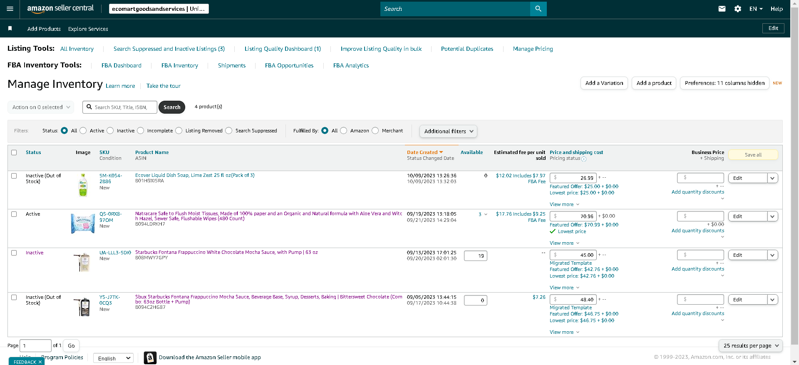
Task: Click the search magnifier button in header
Action: click(x=538, y=9)
